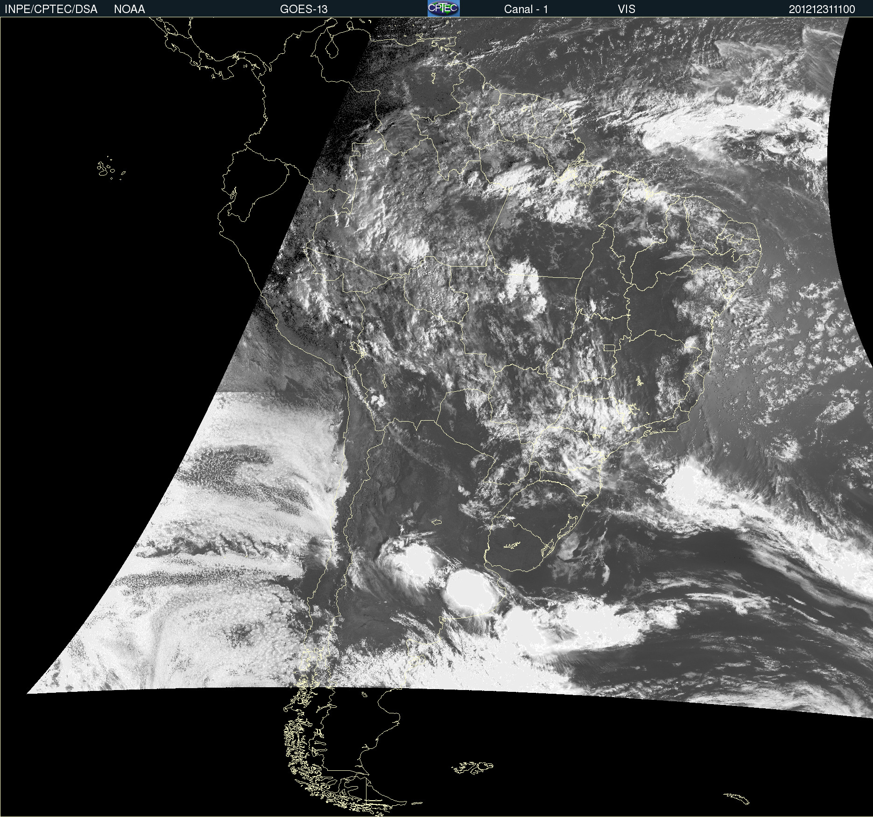873x817 pixels.
Task: Click the CPTEC logo icon
Action: click(444, 8)
